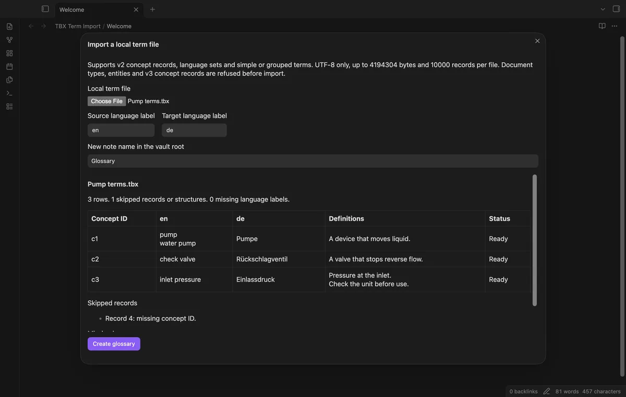Screen dimensions: 626x397
Task: Edit the source language label field
Action: 121,130
